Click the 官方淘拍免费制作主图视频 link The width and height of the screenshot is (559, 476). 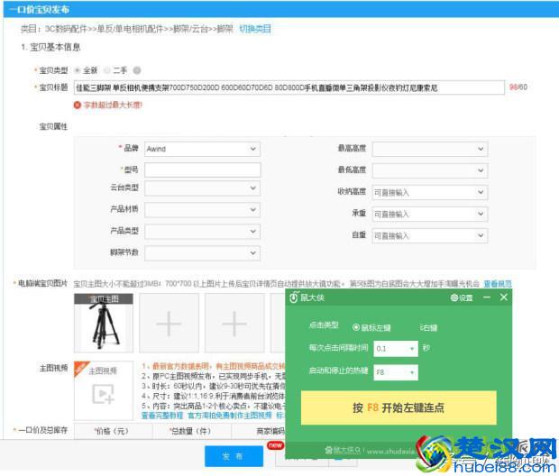point(230,416)
